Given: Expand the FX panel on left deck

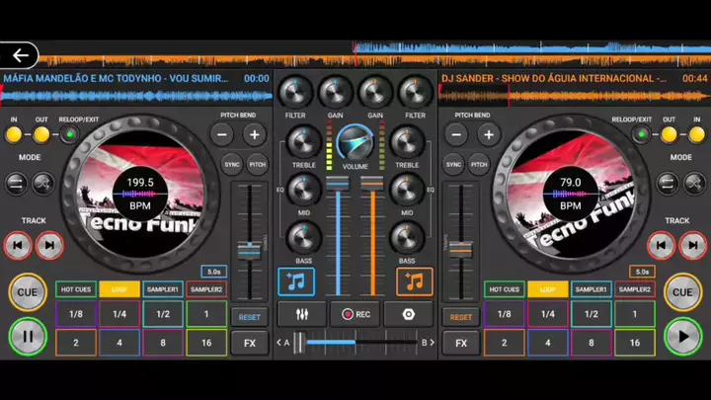Looking at the screenshot, I should point(249,343).
